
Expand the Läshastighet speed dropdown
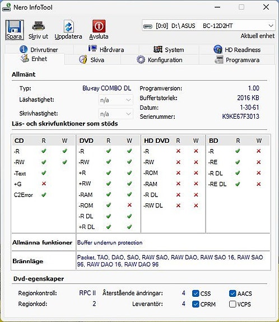coord(115,100)
